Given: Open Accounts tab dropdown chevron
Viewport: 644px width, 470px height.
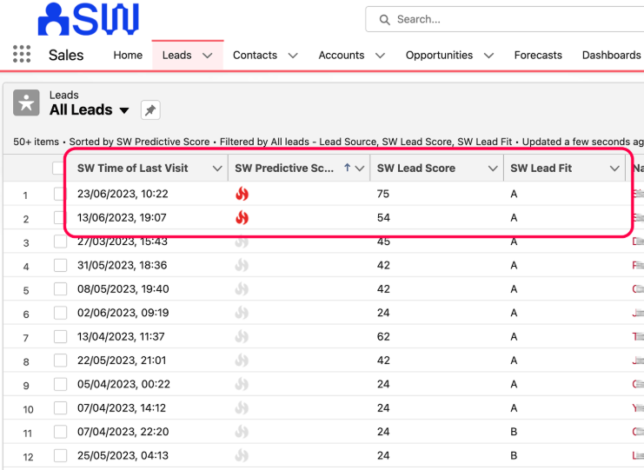Looking at the screenshot, I should pos(381,56).
